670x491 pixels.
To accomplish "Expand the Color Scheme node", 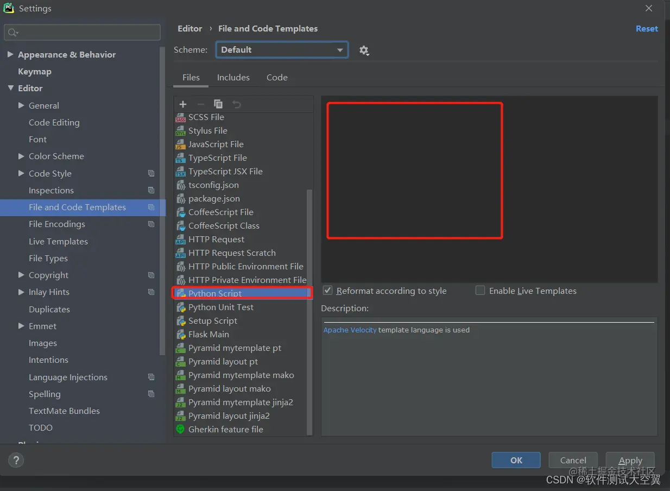I will [x=21, y=156].
